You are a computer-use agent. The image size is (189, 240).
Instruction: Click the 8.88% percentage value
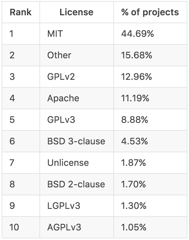[135, 120]
